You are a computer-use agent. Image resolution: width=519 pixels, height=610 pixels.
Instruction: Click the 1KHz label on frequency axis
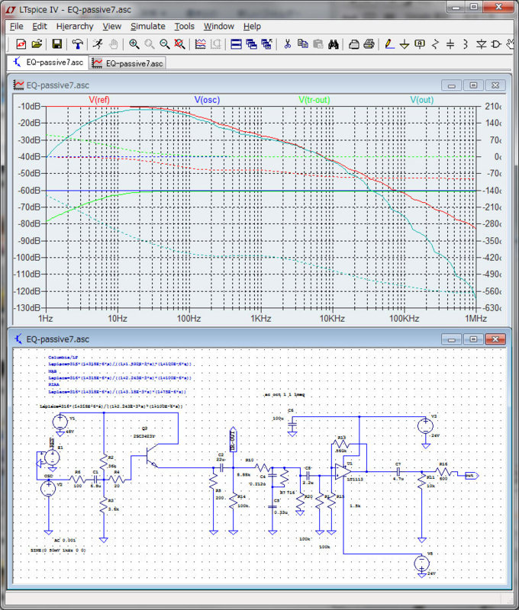click(260, 319)
